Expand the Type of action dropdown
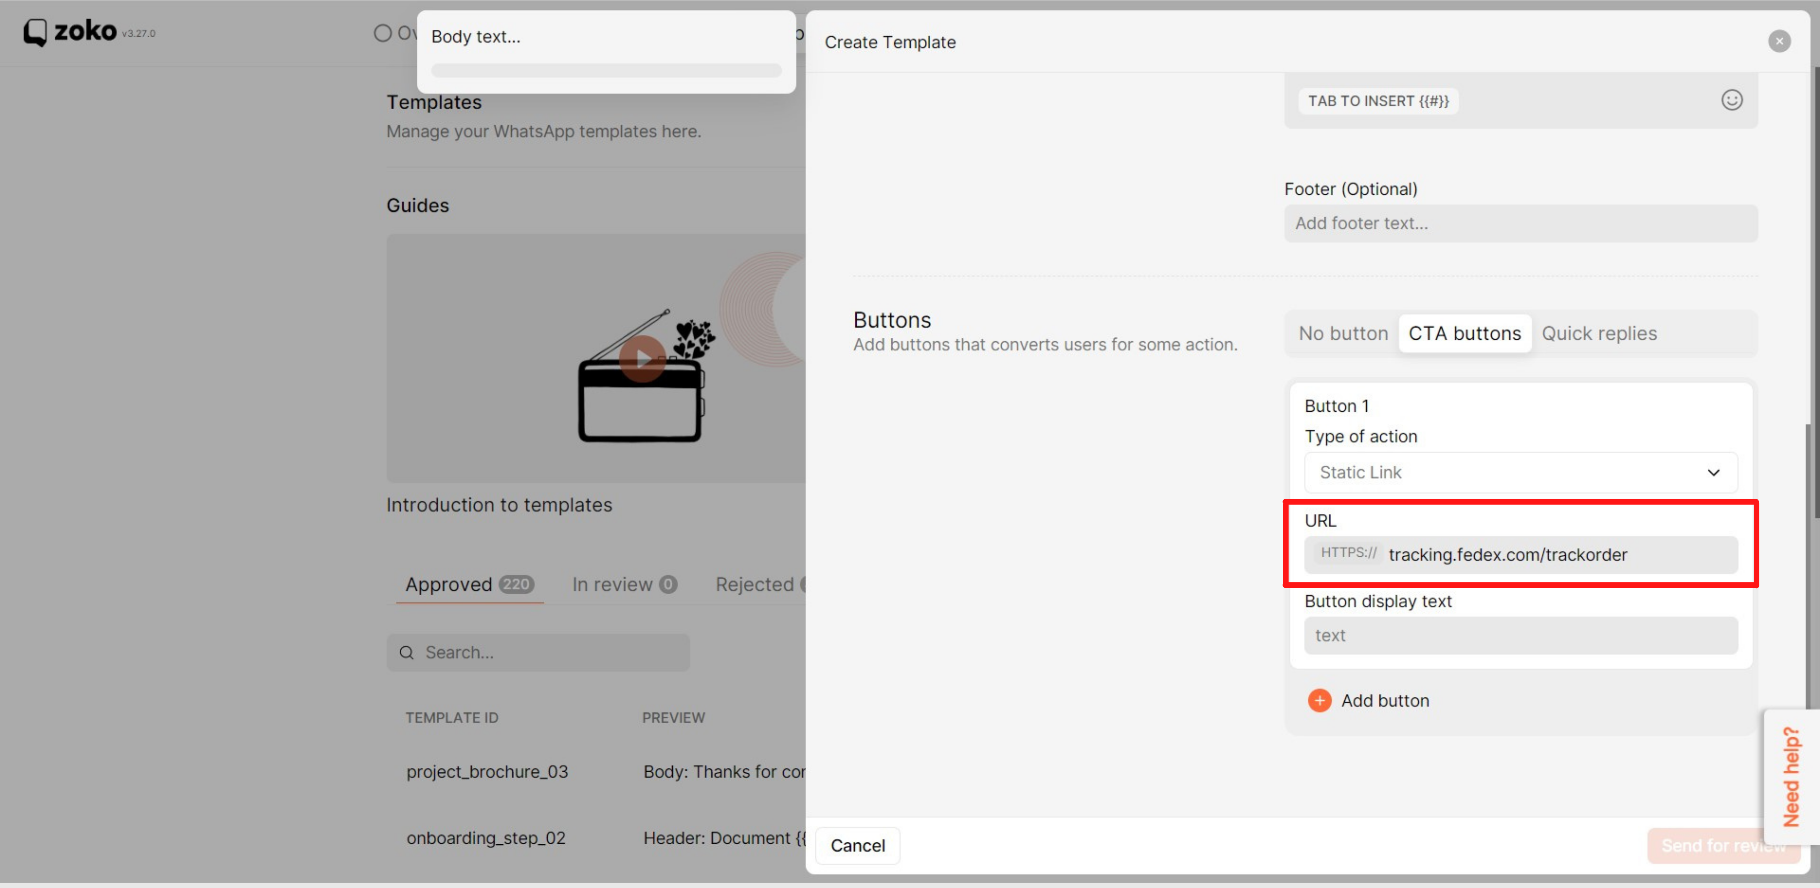The width and height of the screenshot is (1820, 888). 1520,472
